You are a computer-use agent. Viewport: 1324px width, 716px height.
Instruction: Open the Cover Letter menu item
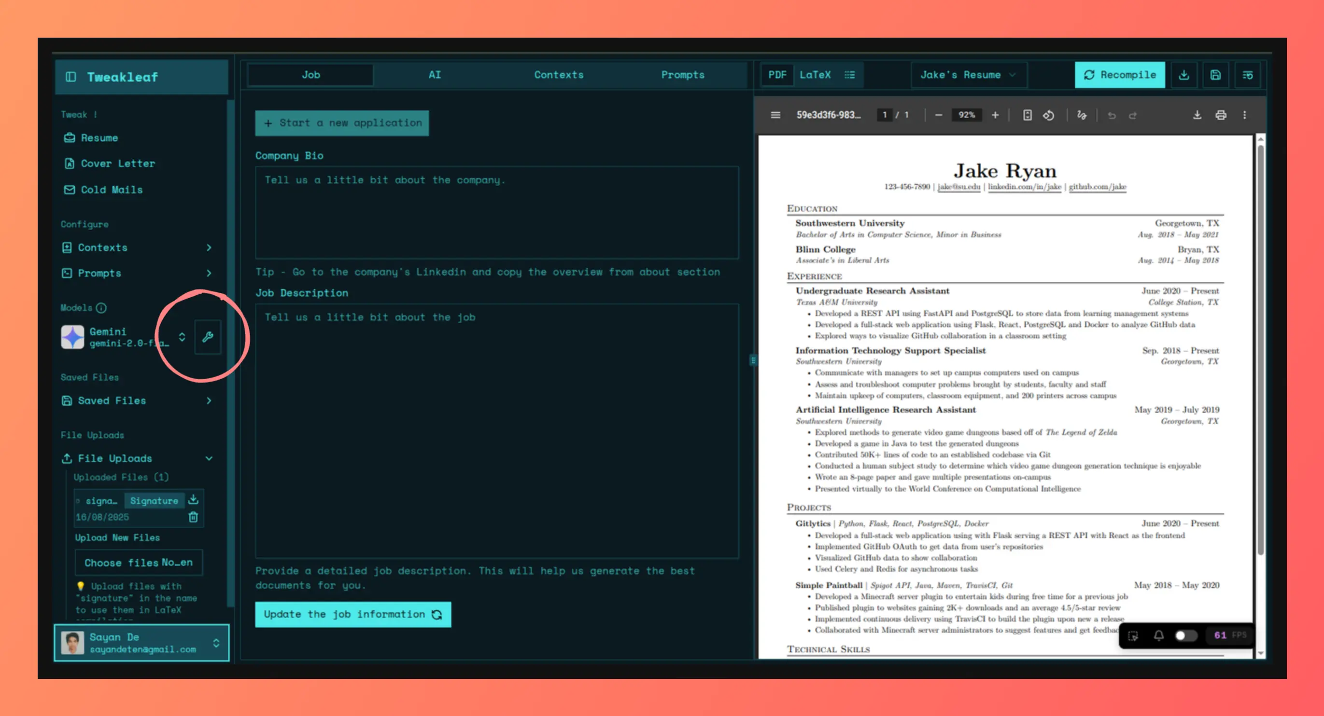point(118,164)
